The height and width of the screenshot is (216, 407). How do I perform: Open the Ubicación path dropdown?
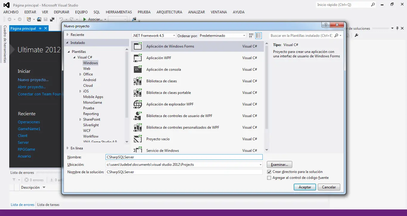[x=260, y=165]
